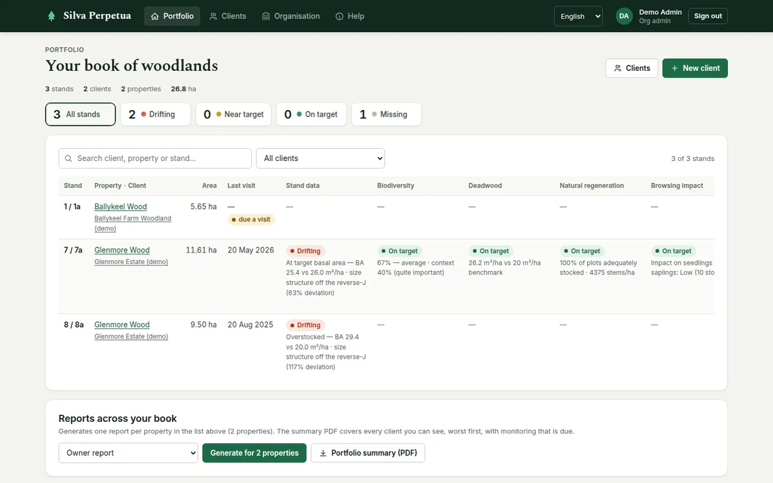Click the download icon on Portfolio summary button
The width and height of the screenshot is (773, 483).
pyautogui.click(x=323, y=453)
